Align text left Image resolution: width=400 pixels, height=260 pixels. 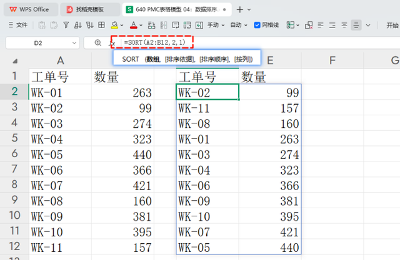pos(321,25)
